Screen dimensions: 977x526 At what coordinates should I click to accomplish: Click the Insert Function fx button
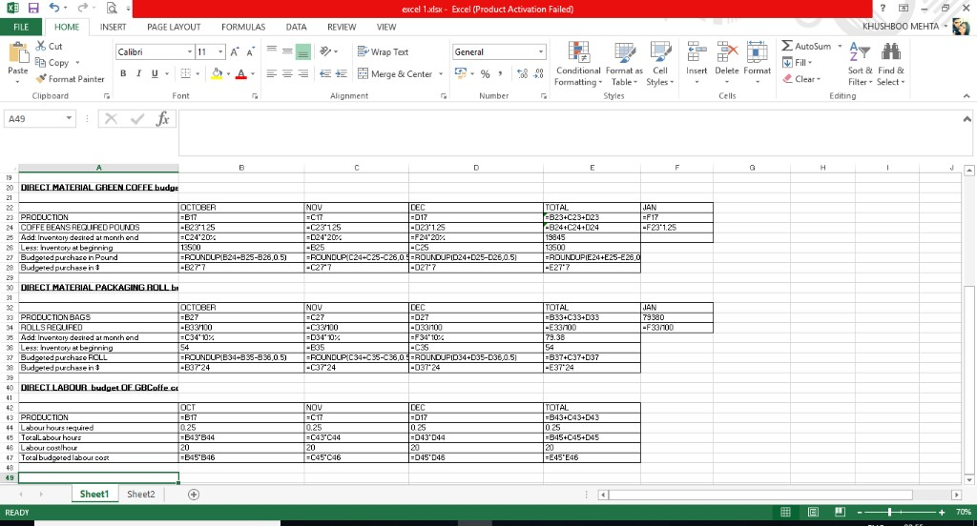[x=162, y=118]
